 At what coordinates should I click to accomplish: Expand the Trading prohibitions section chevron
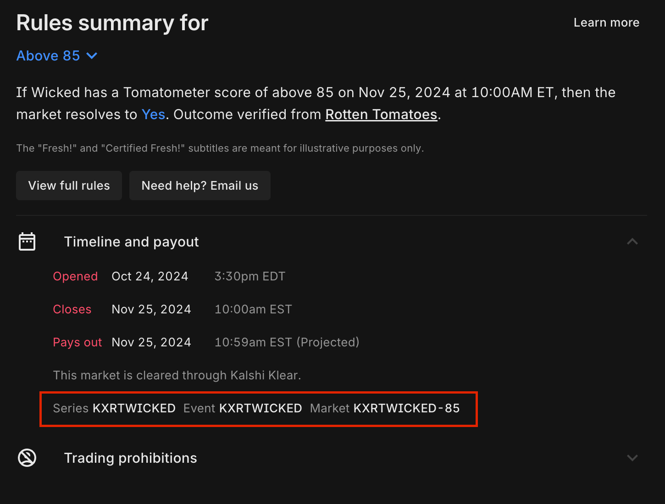632,458
